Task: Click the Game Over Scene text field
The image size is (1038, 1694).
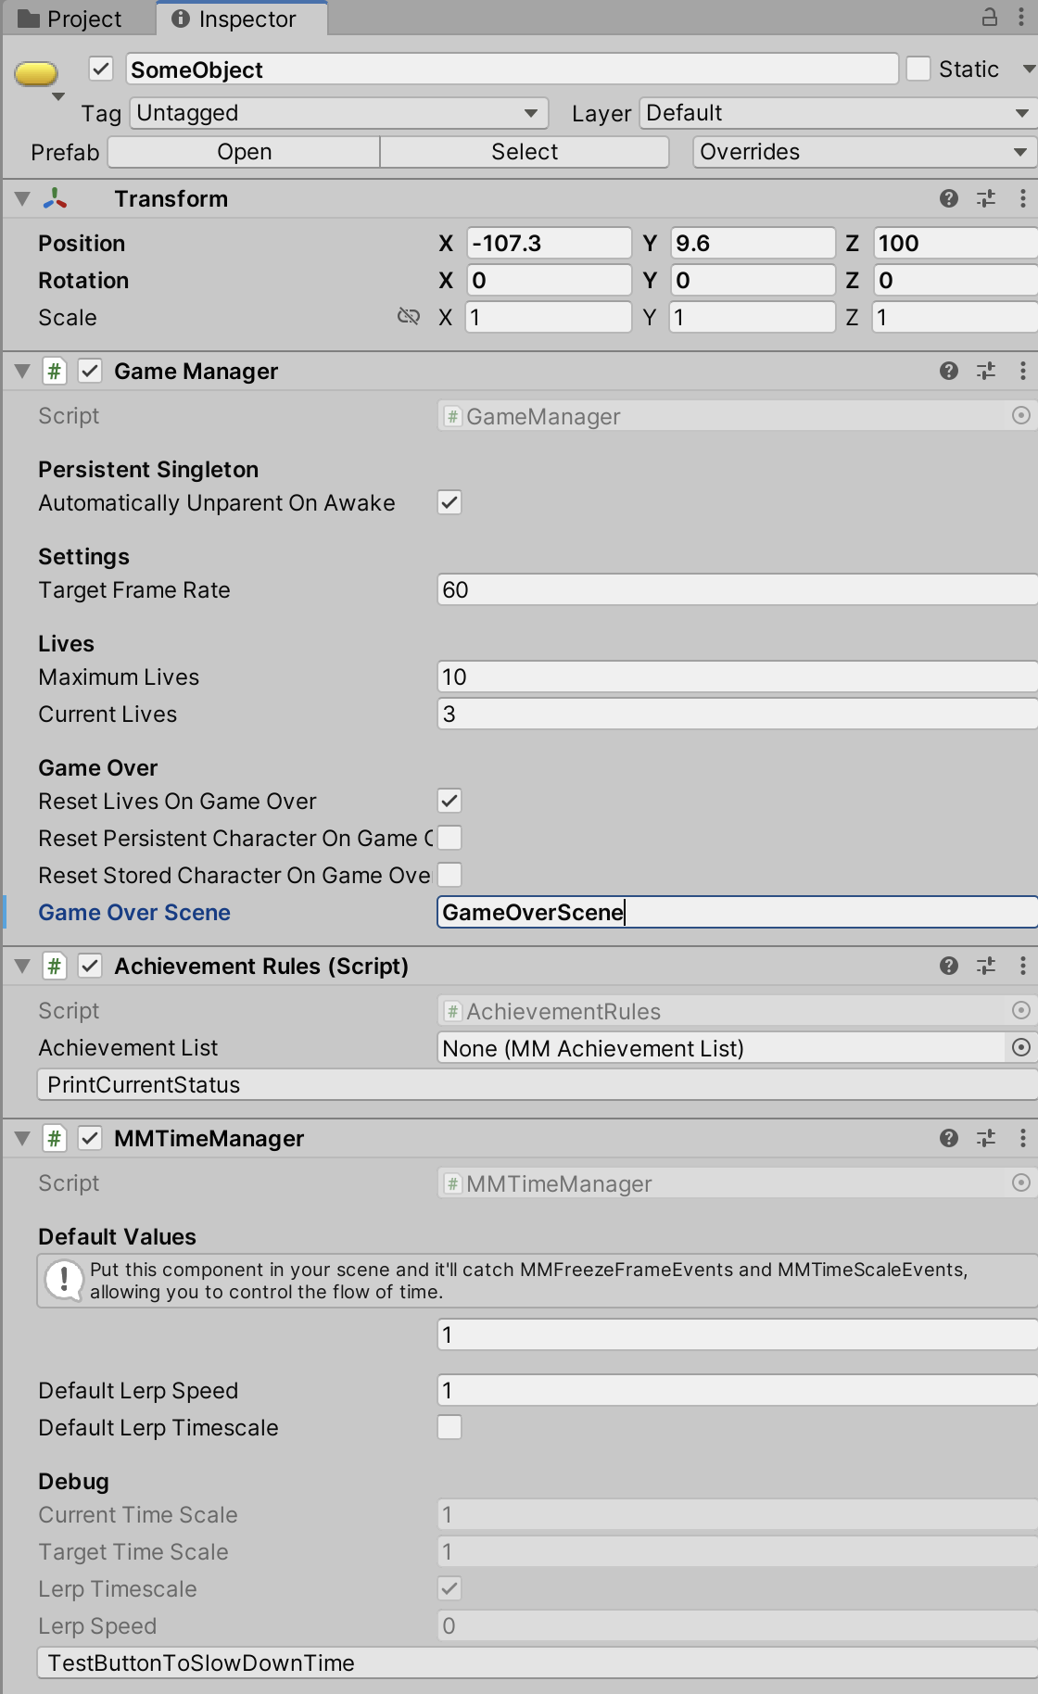Action: point(737,912)
